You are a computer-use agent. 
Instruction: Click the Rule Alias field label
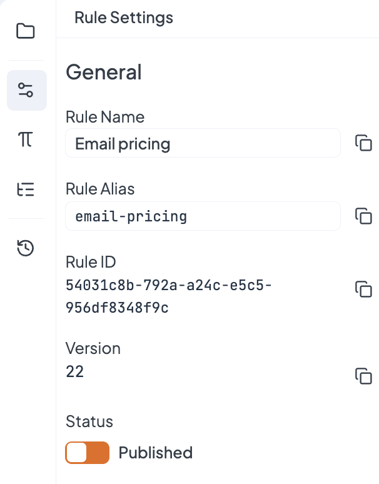click(100, 189)
